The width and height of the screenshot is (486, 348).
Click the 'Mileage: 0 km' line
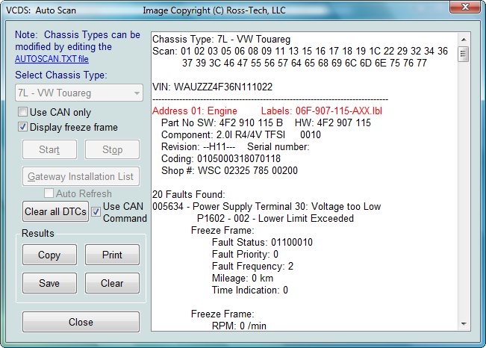[x=243, y=279]
